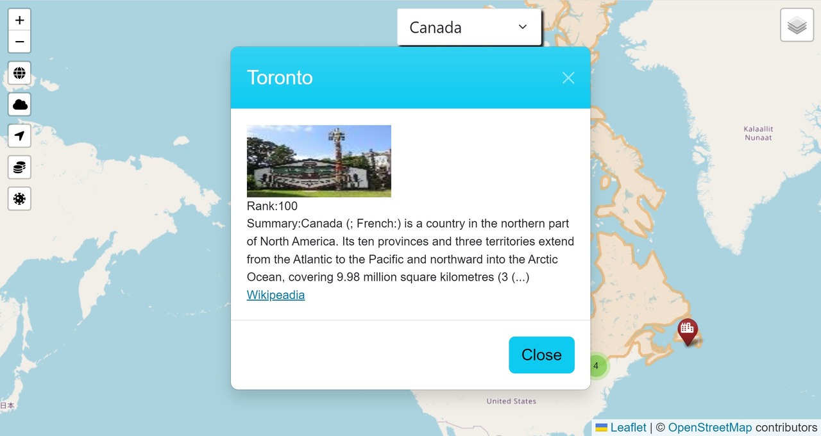Open the globe country info button
821x436 pixels.
coord(19,73)
